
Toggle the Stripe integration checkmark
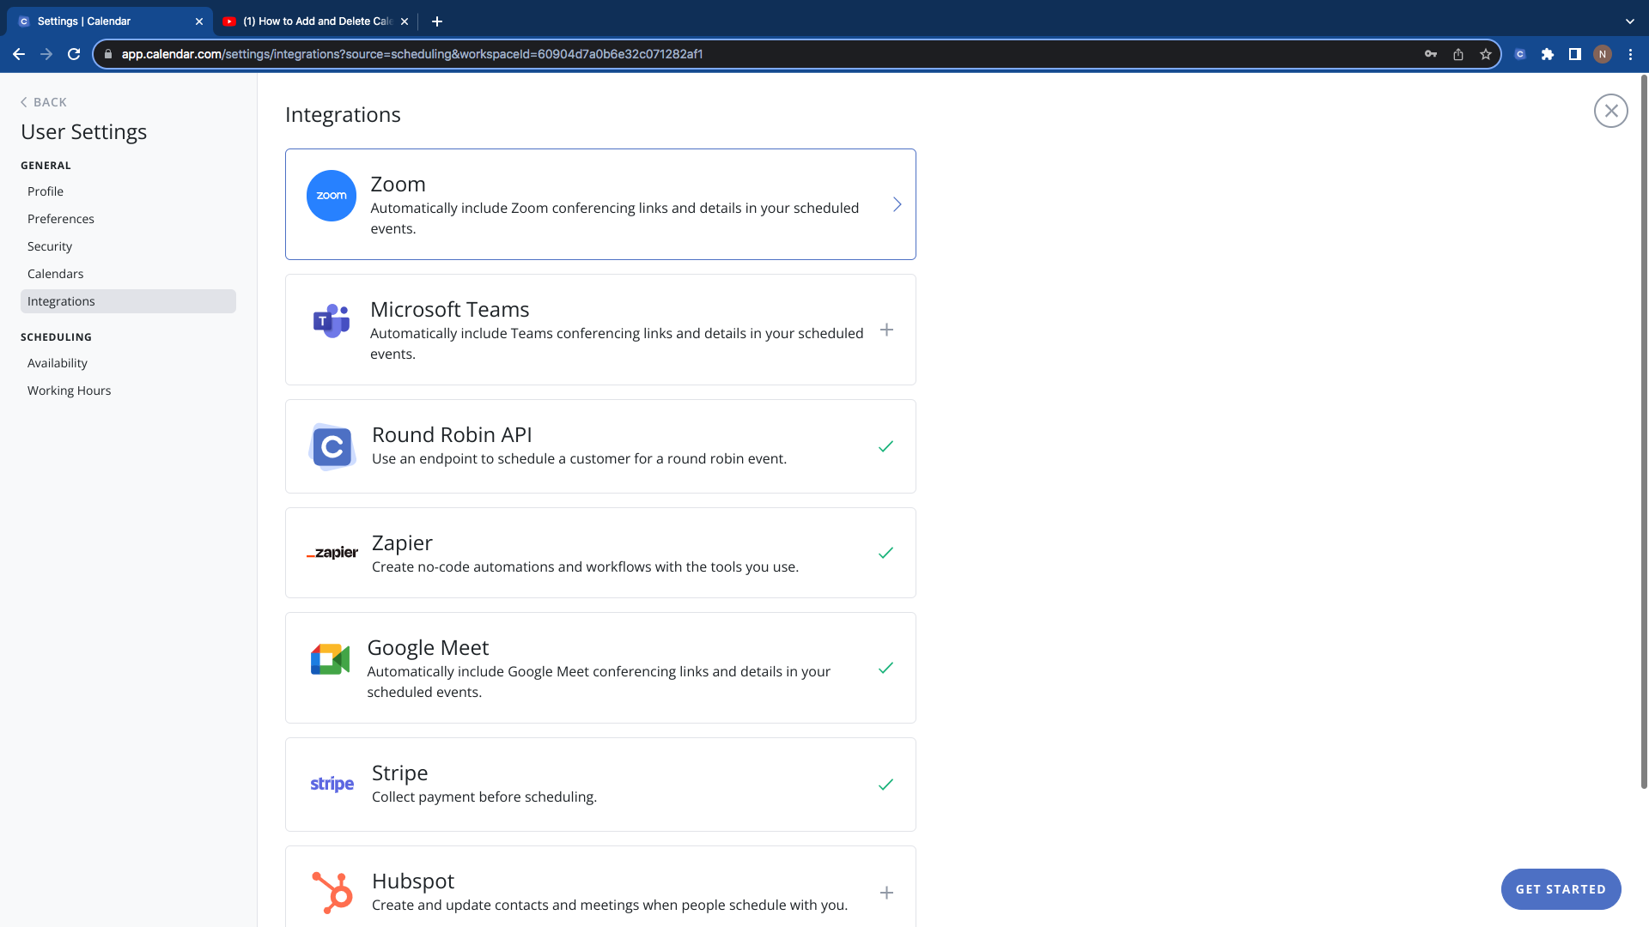tap(886, 785)
